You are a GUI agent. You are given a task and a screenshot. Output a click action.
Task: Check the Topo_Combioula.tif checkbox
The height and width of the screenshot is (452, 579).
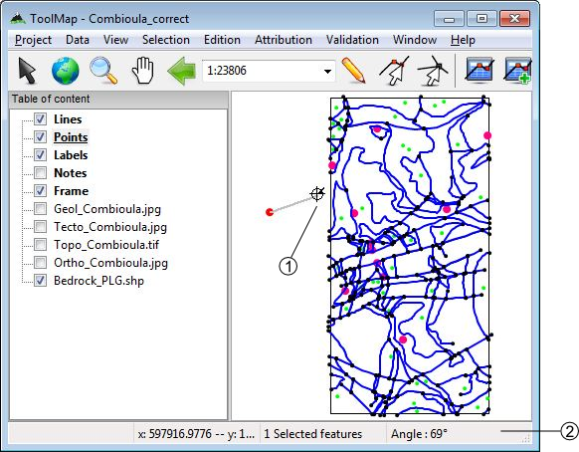(x=40, y=244)
